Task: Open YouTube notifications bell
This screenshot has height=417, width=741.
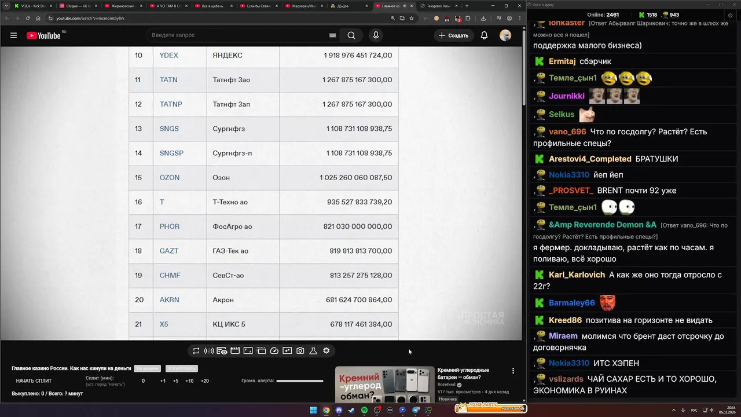Action: coord(484,35)
